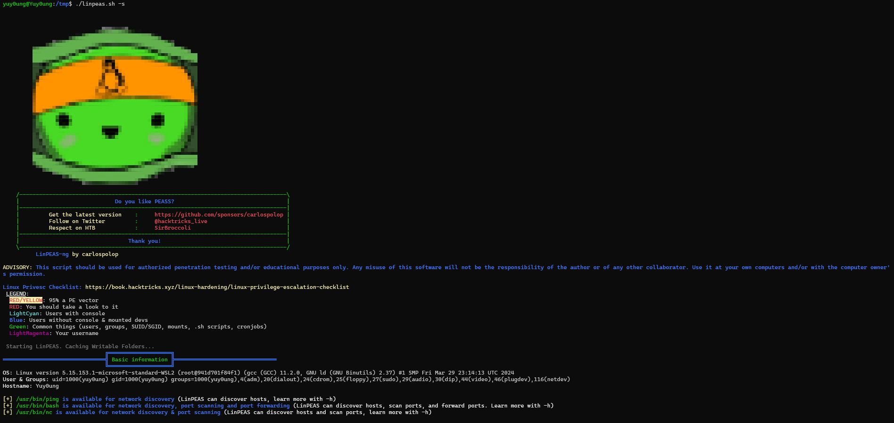
Task: Click the SirBroccoli HTB username
Action: click(x=172, y=228)
